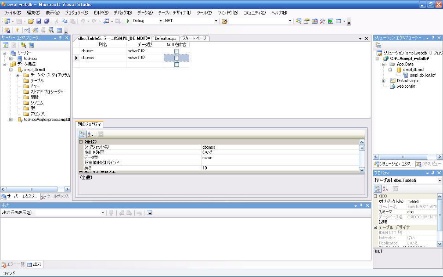Click Server Explorer horizontal scrollbar thumb
The height and width of the screenshot is (277, 443).
click(x=32, y=189)
